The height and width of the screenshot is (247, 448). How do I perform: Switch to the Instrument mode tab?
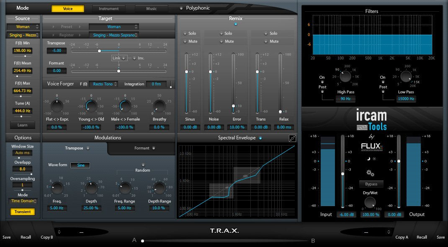pyautogui.click(x=109, y=8)
